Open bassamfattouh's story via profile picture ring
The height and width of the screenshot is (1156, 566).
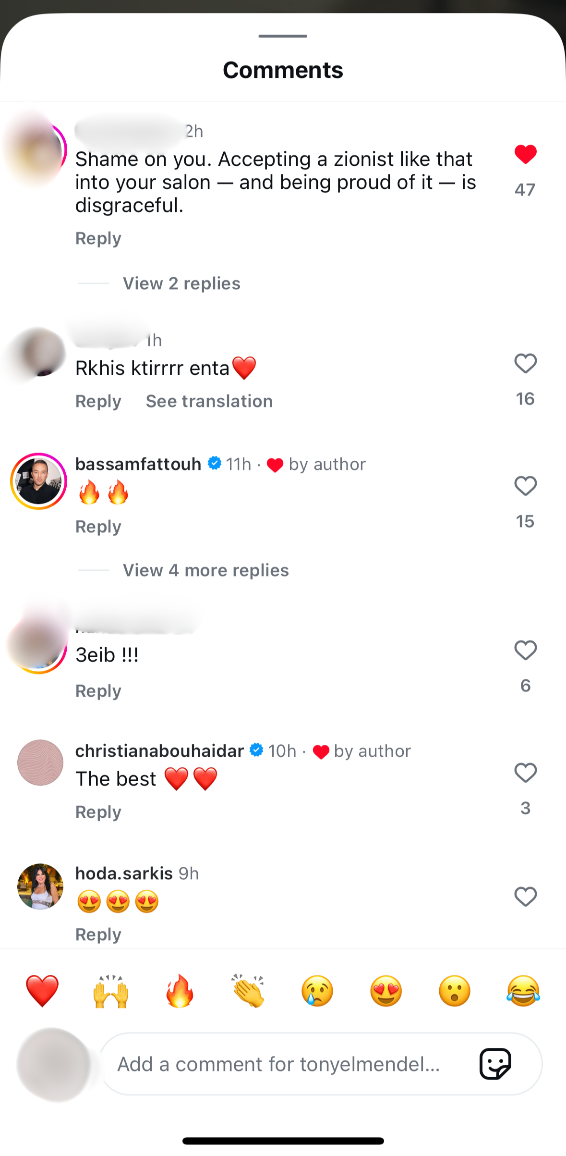click(x=38, y=480)
